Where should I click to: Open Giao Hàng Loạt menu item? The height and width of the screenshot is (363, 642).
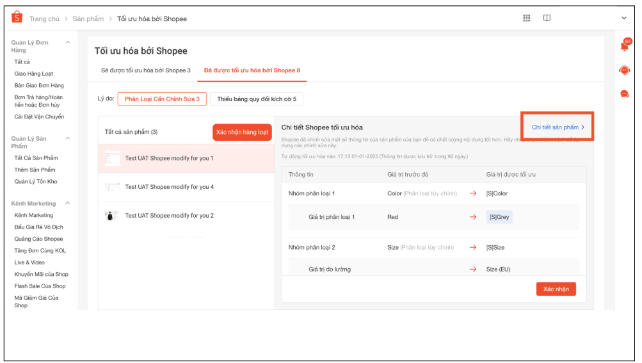(33, 74)
